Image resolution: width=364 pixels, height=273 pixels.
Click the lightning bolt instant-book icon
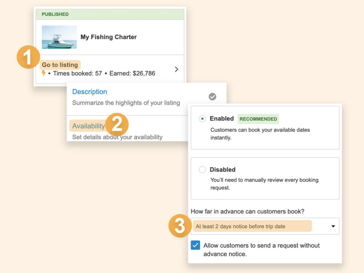click(44, 73)
